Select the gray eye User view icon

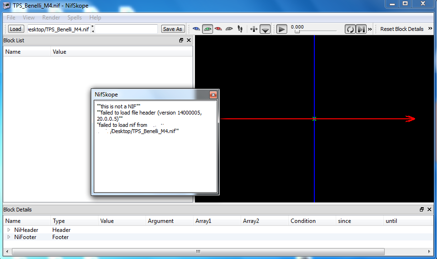[x=229, y=29]
